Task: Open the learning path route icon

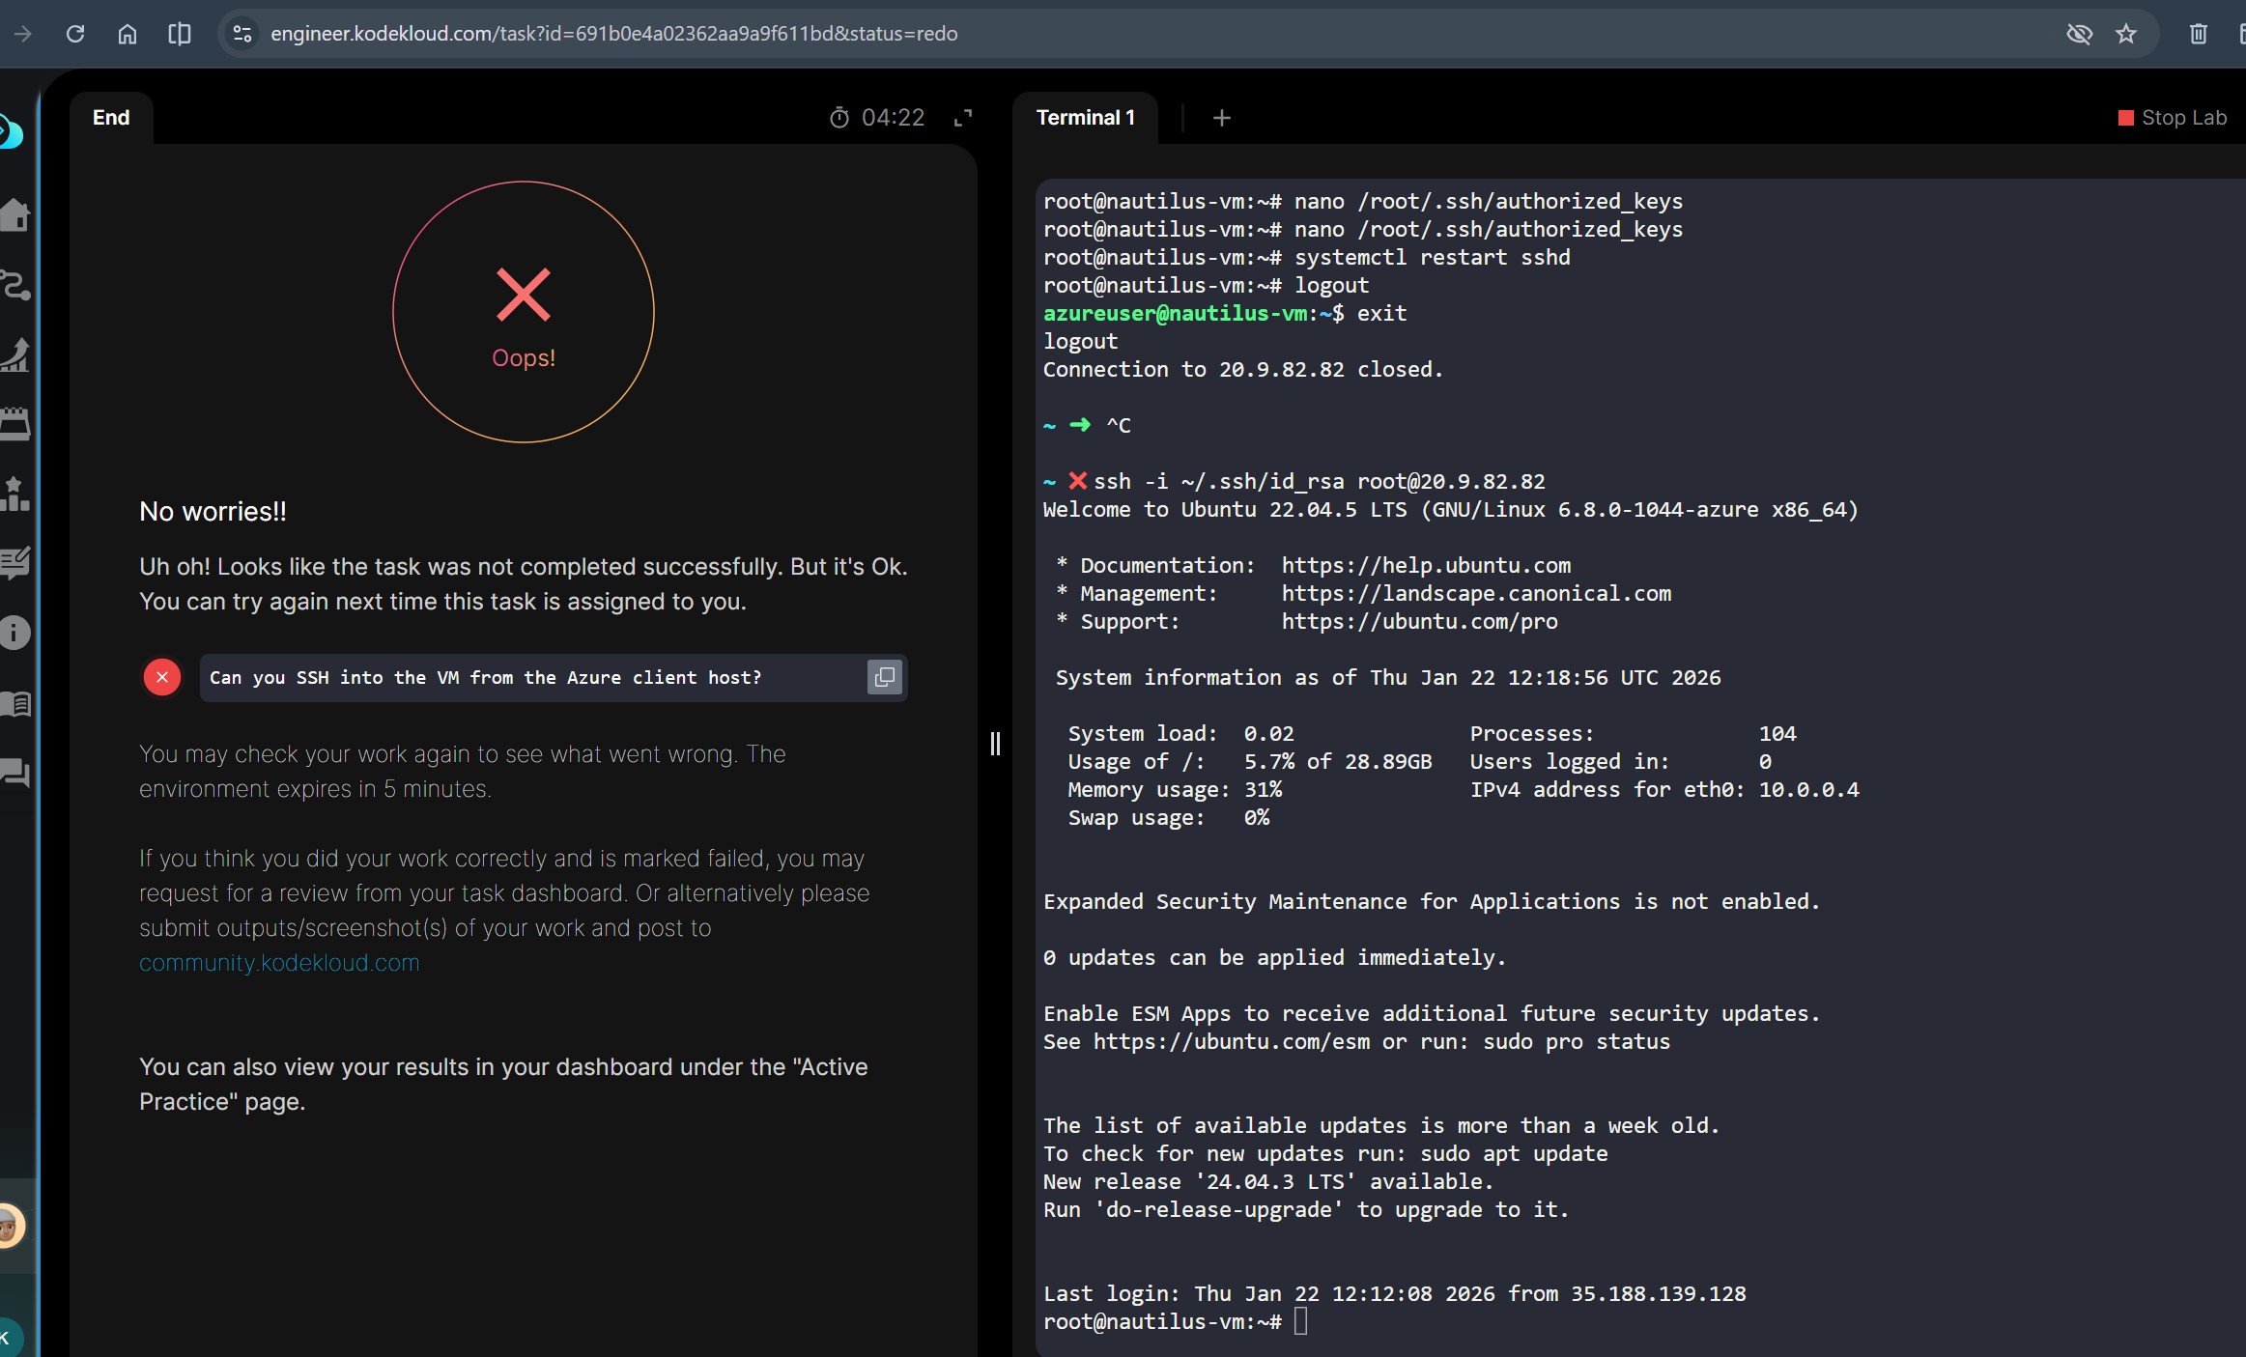Action: click(14, 285)
